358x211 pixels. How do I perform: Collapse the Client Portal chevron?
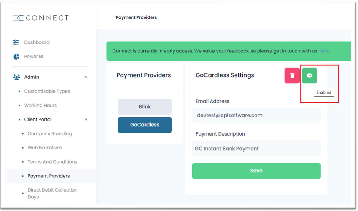(86, 120)
